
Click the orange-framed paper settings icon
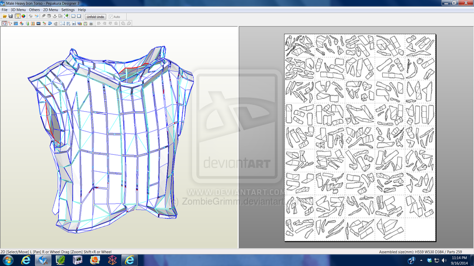click(x=85, y=23)
